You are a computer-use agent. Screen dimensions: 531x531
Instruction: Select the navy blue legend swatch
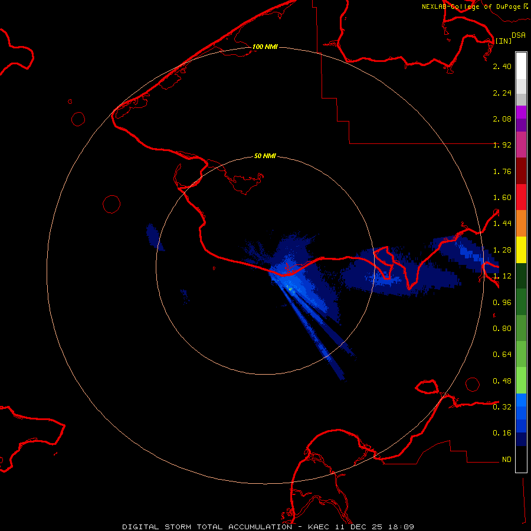pyautogui.click(x=521, y=439)
